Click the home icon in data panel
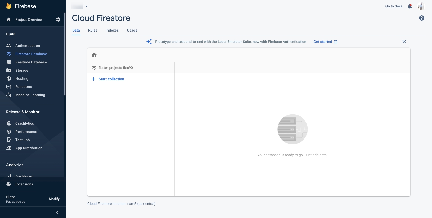 pos(94,55)
